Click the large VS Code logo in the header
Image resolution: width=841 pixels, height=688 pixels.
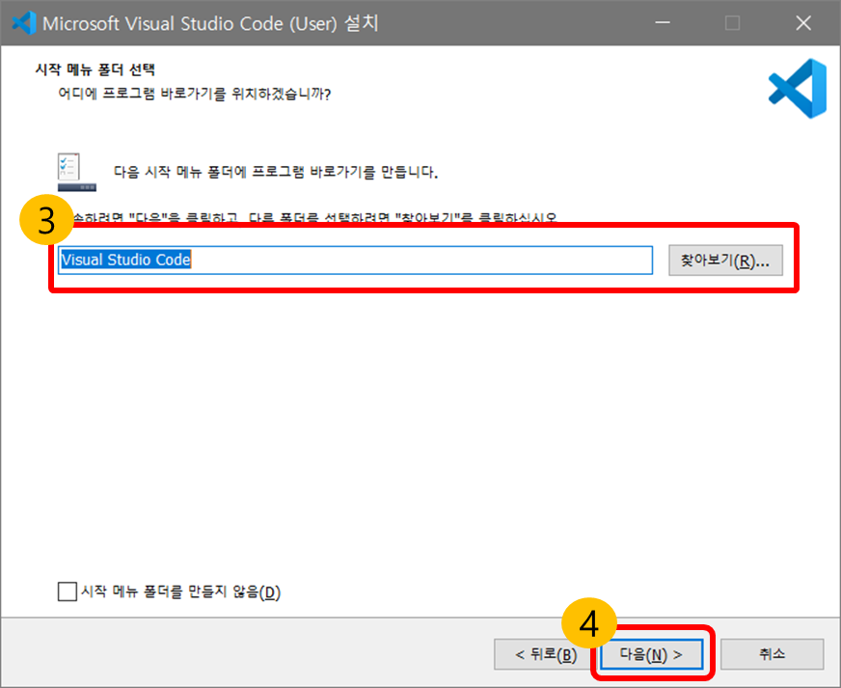coord(798,89)
